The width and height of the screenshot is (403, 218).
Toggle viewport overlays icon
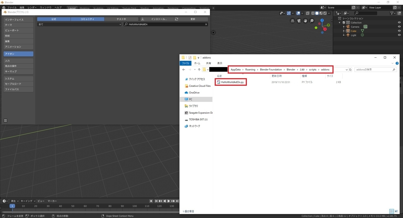tap(298, 13)
